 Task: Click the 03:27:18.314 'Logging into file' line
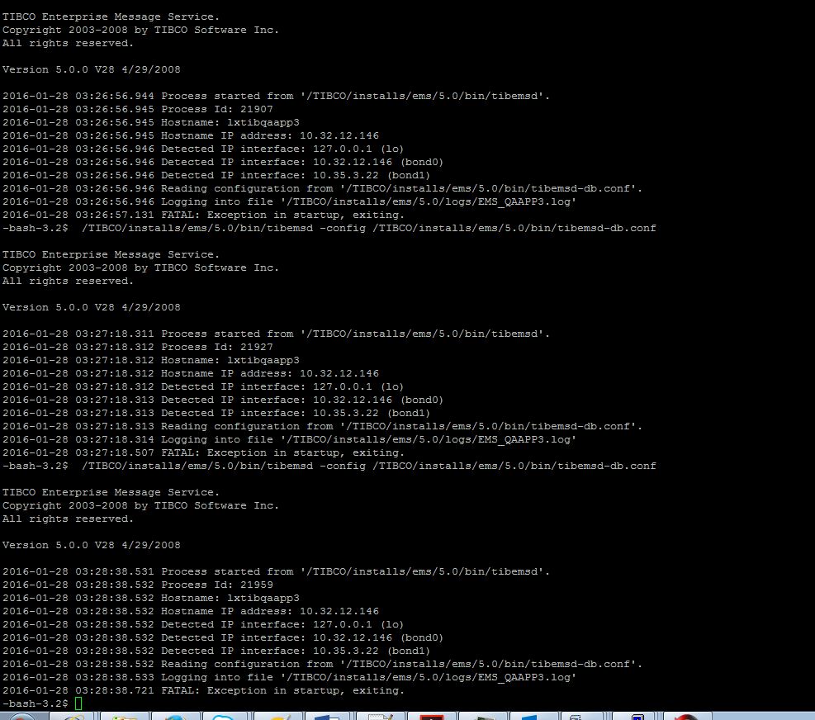290,439
